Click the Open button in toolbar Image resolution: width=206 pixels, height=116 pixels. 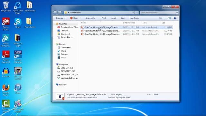click(74, 18)
